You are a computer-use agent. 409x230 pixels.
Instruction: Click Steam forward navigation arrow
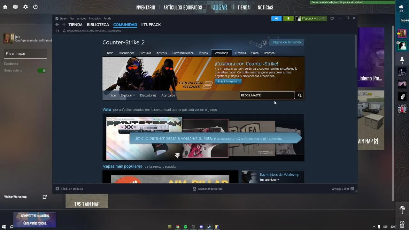pos(64,25)
